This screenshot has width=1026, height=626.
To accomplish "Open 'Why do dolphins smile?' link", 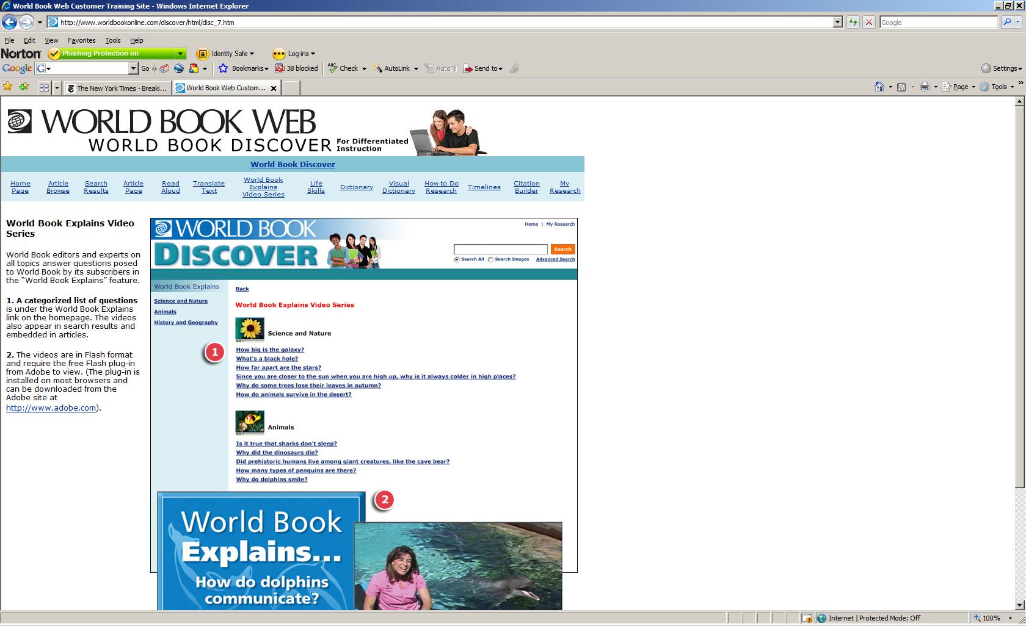I will [272, 480].
